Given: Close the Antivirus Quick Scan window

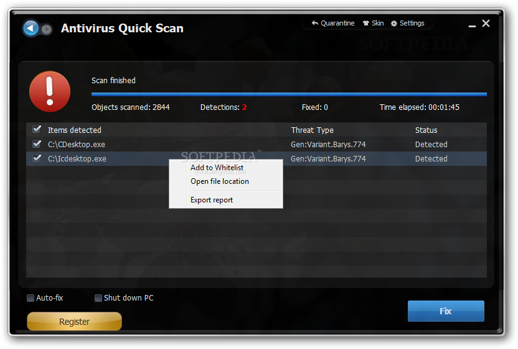Looking at the screenshot, I should (x=486, y=24).
